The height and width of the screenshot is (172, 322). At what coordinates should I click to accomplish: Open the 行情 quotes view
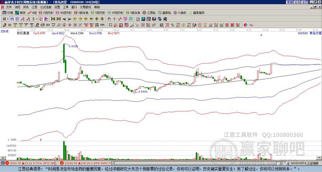pyautogui.click(x=8, y=13)
